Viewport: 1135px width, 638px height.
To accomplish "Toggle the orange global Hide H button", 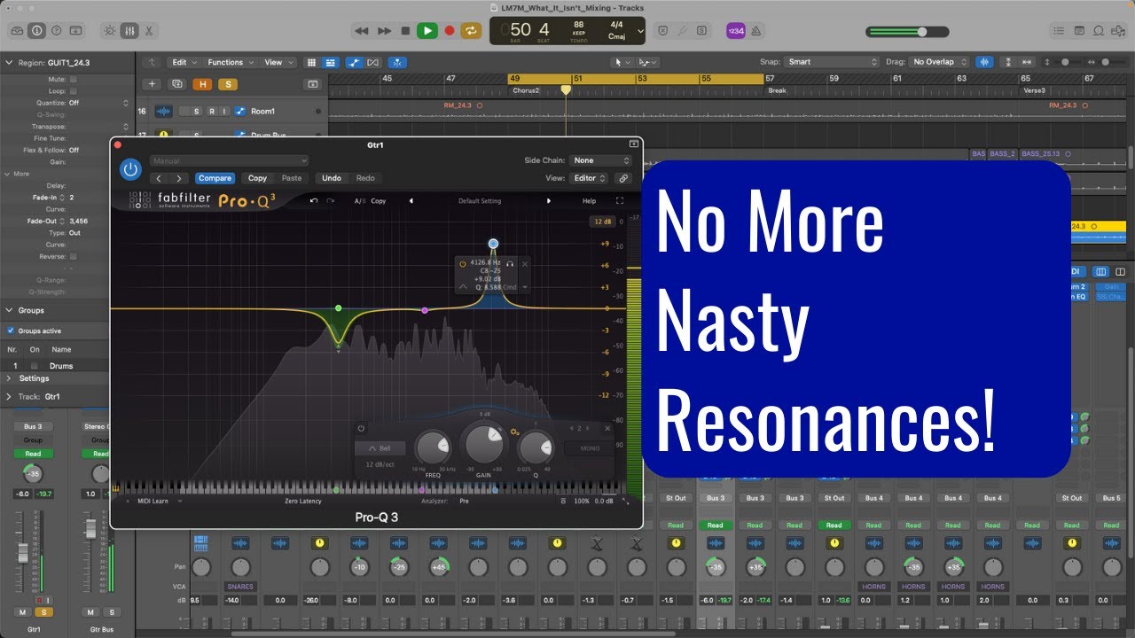I will point(203,84).
